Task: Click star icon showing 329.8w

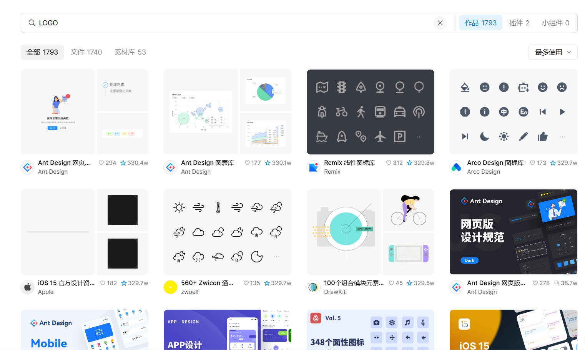Action: click(x=410, y=163)
